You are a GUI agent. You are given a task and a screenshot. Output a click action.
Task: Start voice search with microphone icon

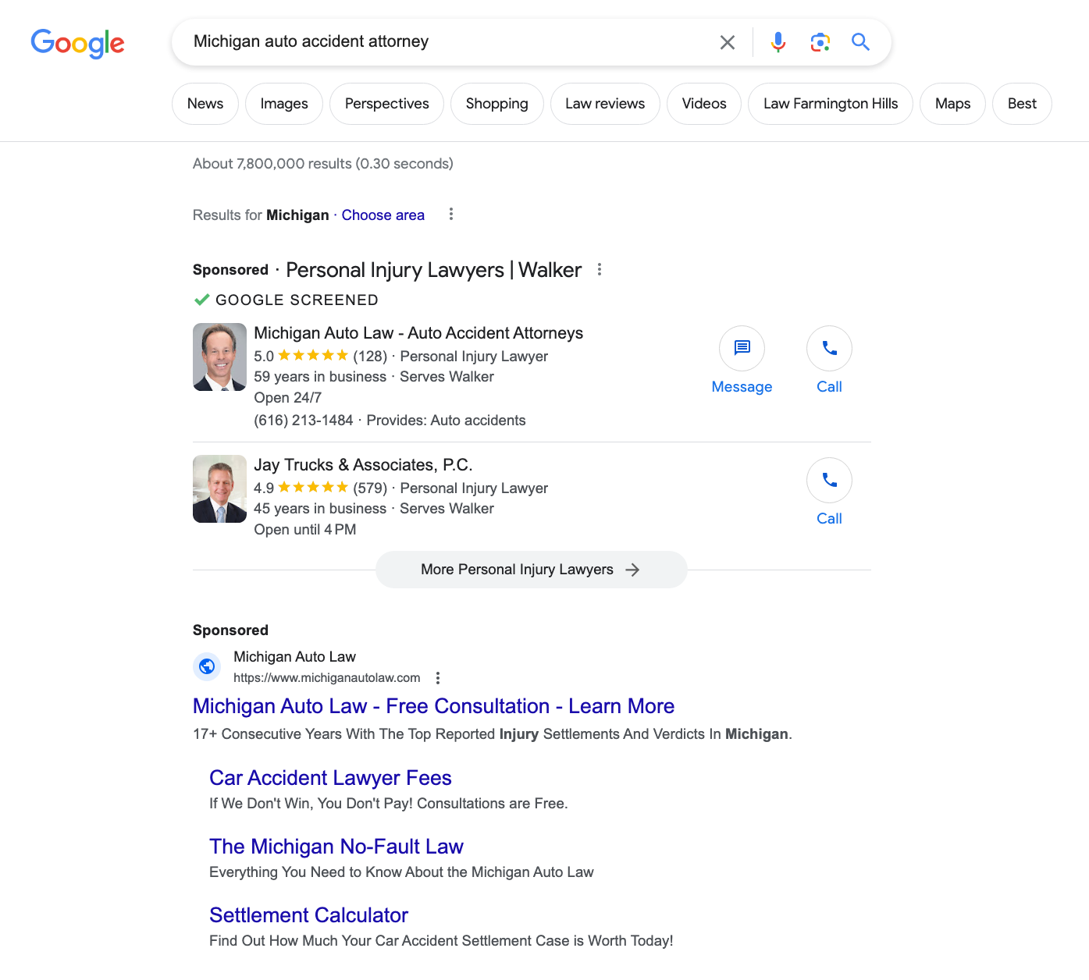[778, 42]
